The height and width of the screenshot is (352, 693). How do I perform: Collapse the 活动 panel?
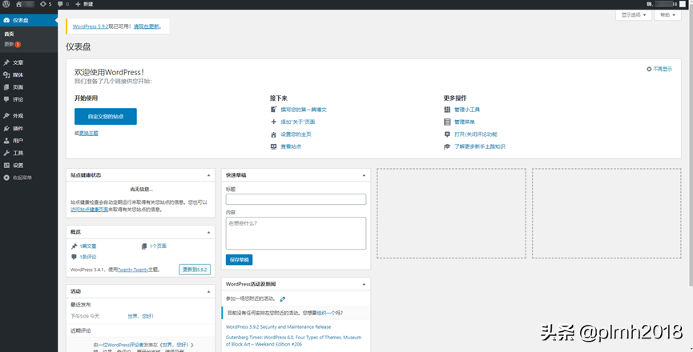[x=208, y=291]
